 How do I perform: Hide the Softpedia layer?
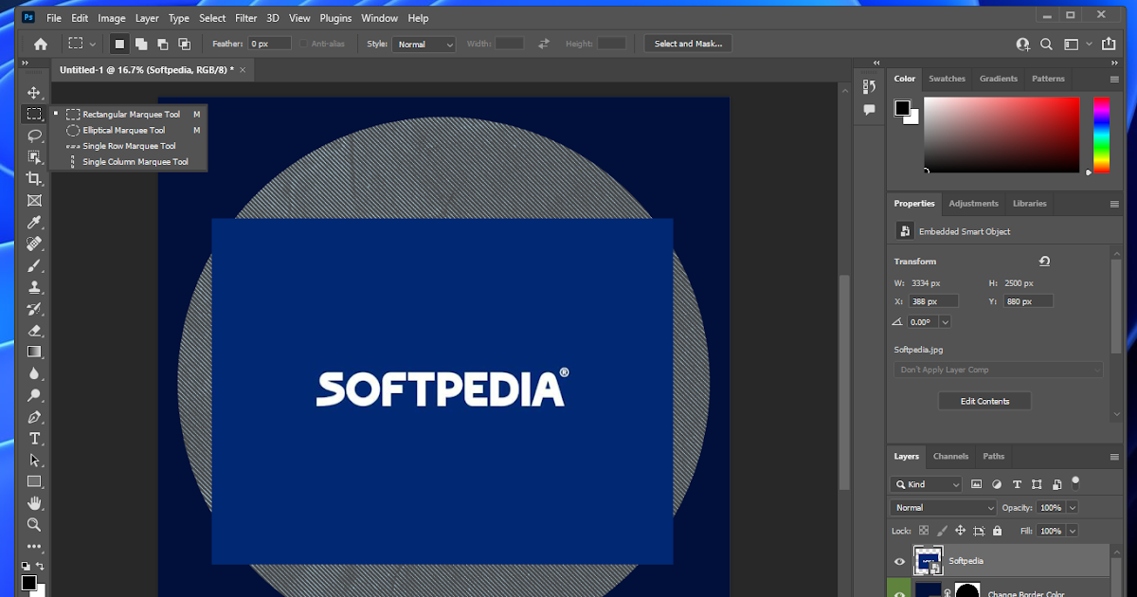[899, 561]
